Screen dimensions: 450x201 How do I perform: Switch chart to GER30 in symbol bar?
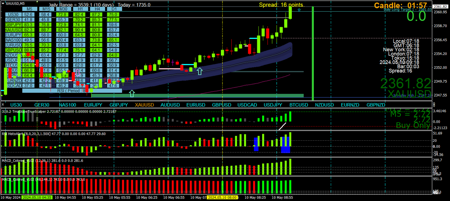pyautogui.click(x=42, y=105)
